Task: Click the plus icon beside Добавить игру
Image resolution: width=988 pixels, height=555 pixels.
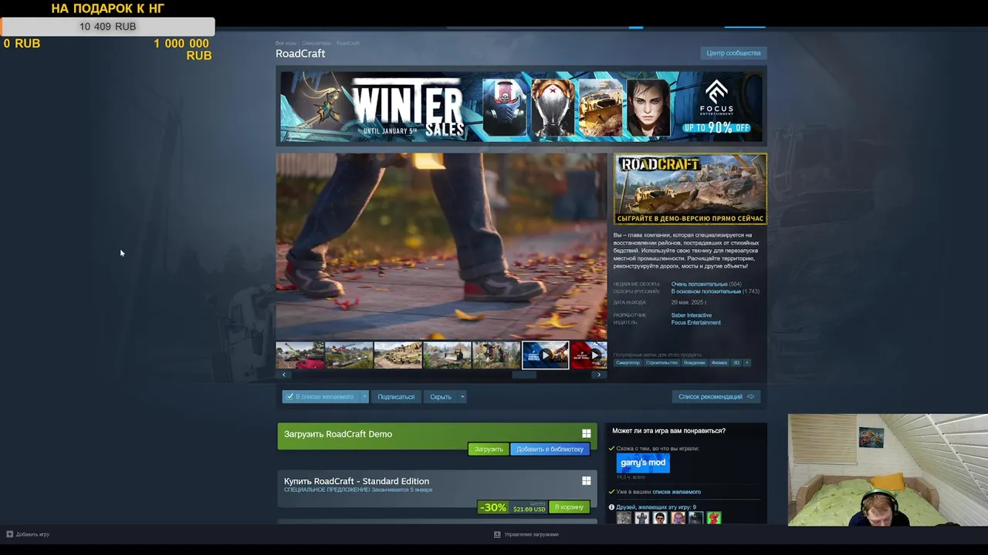Action: pyautogui.click(x=9, y=534)
